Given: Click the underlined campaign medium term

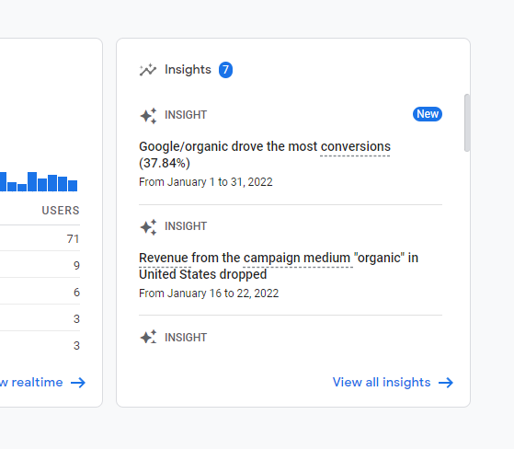Looking at the screenshot, I should pyautogui.click(x=297, y=259).
